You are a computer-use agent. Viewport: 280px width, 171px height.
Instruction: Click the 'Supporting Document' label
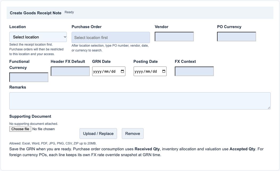[30, 116]
